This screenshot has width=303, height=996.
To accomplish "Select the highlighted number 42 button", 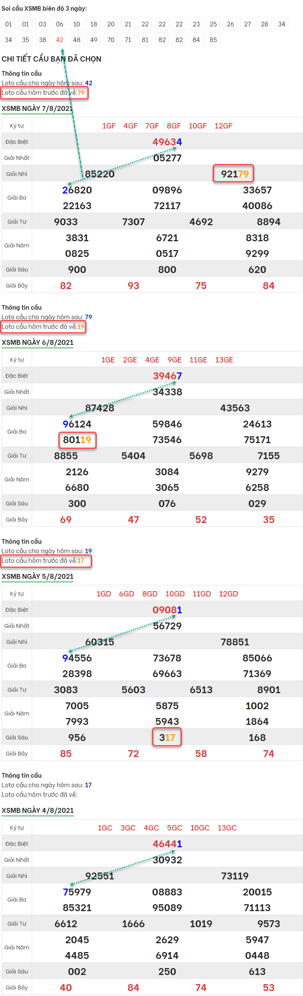I will coord(60,40).
